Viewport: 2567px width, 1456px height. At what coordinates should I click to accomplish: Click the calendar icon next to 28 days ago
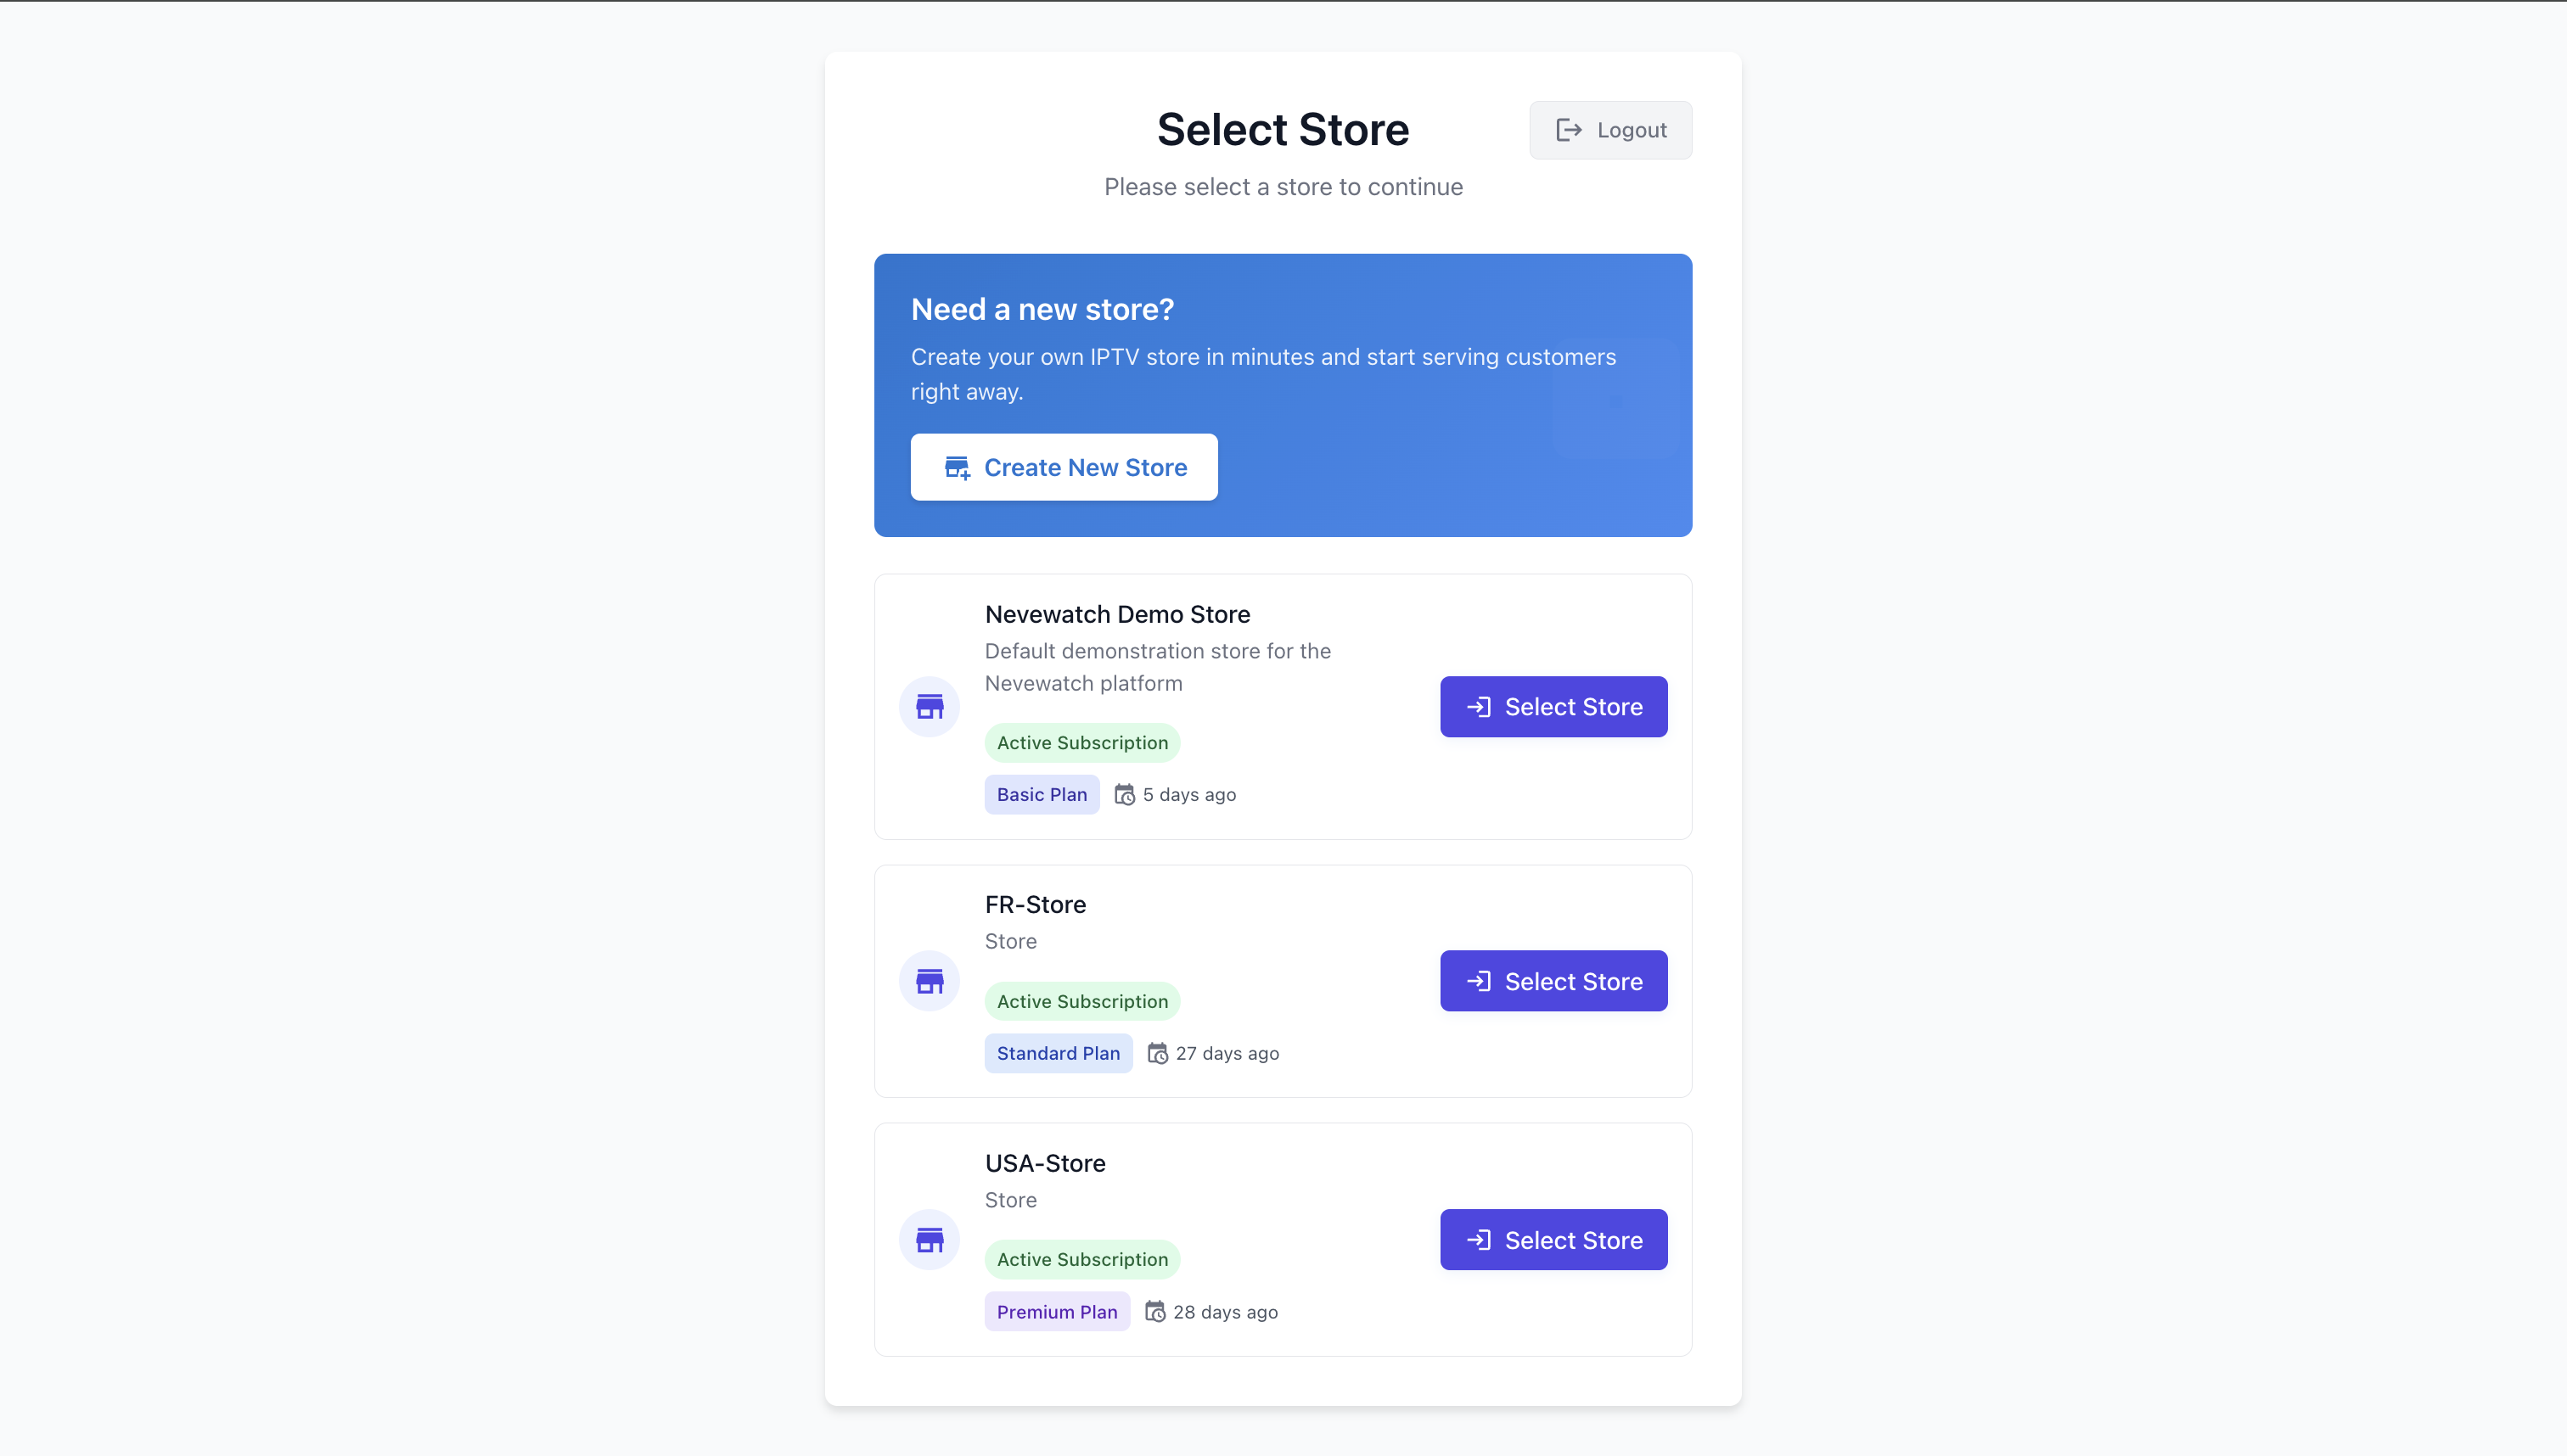1154,1312
